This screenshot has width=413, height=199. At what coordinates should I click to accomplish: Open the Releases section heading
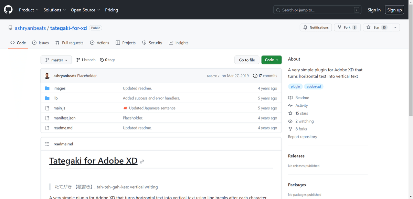point(296,156)
